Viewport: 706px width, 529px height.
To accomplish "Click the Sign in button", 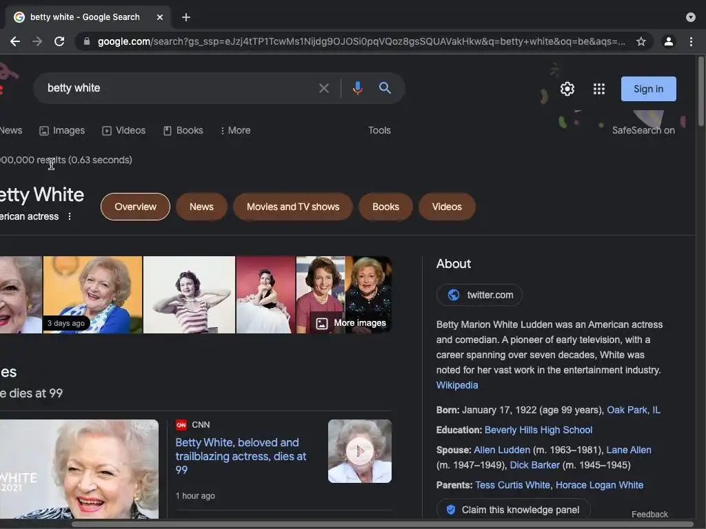I will tap(648, 89).
